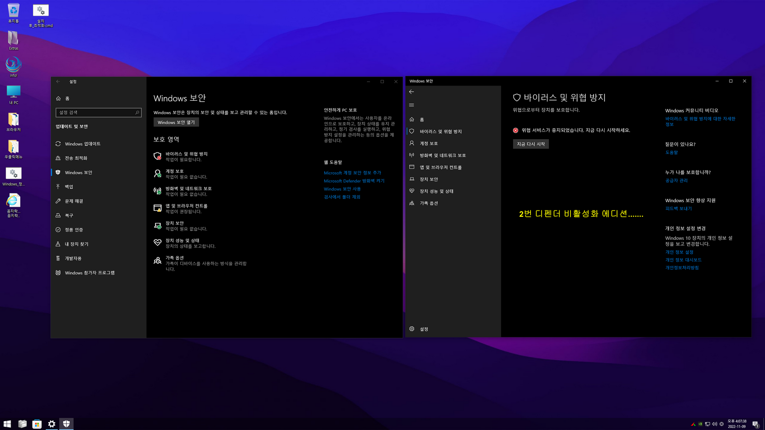This screenshot has height=430, width=765.
Task: Select 정품 인증 in Settings sidebar
Action: (x=98, y=230)
